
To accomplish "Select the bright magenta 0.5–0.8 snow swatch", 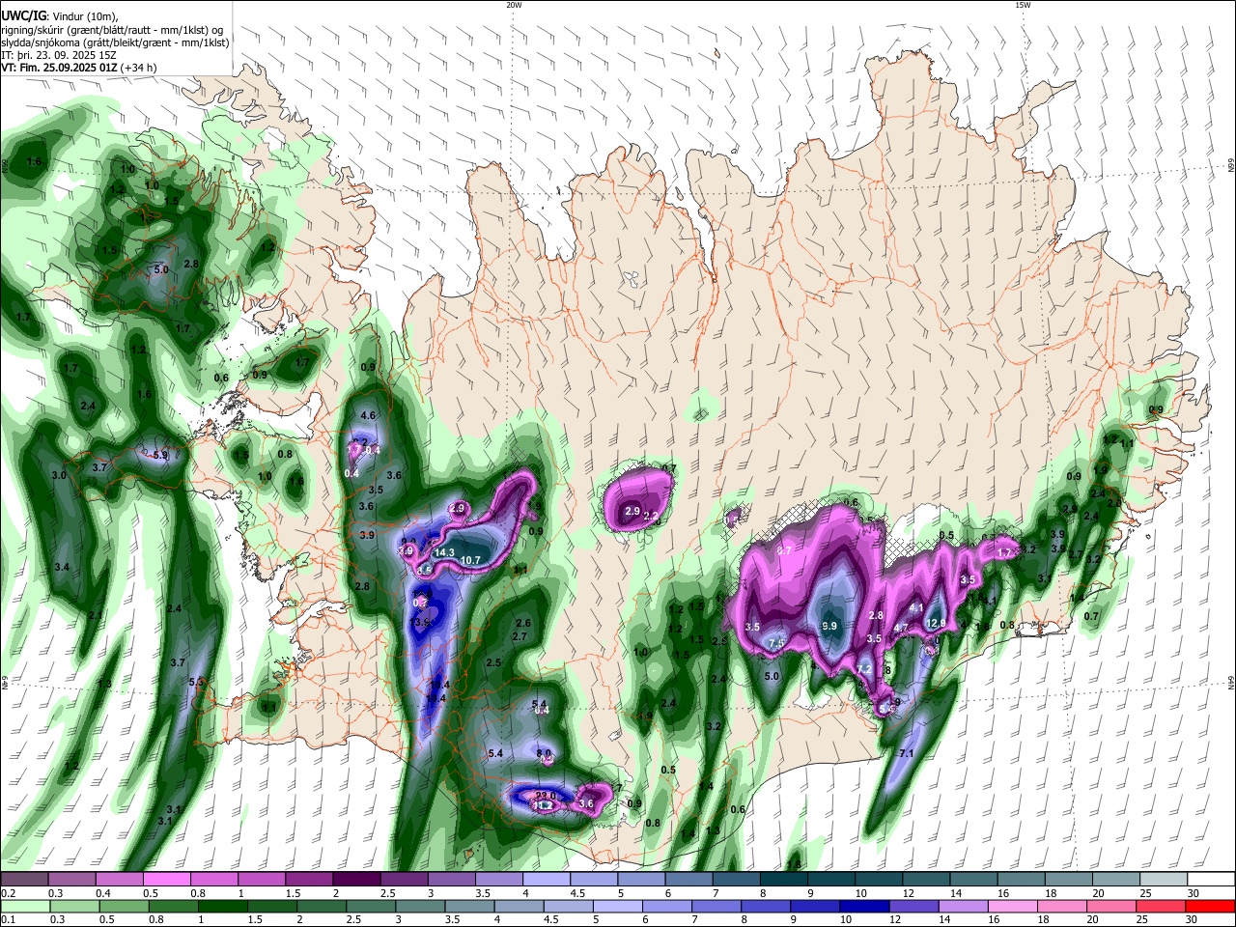I will pos(166,880).
